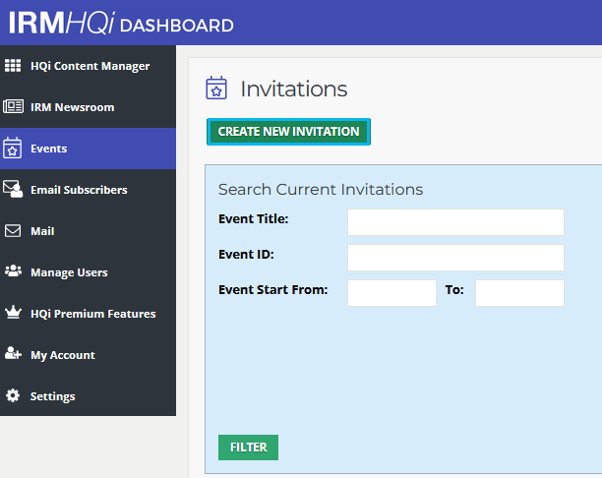This screenshot has height=478, width=602.
Task: Click the Email Subscribers envelope icon
Action: (13, 189)
